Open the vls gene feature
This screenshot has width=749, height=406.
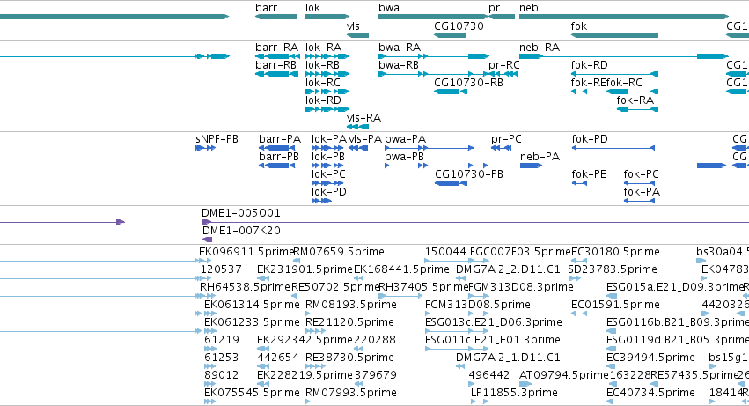[357, 35]
